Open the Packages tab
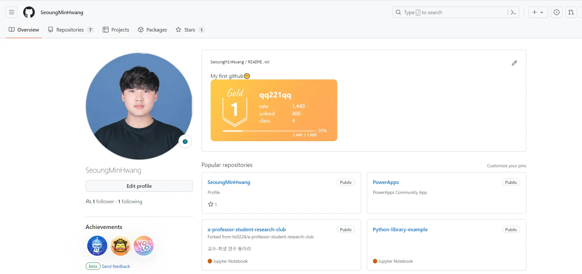This screenshot has width=582, height=274. click(x=152, y=30)
